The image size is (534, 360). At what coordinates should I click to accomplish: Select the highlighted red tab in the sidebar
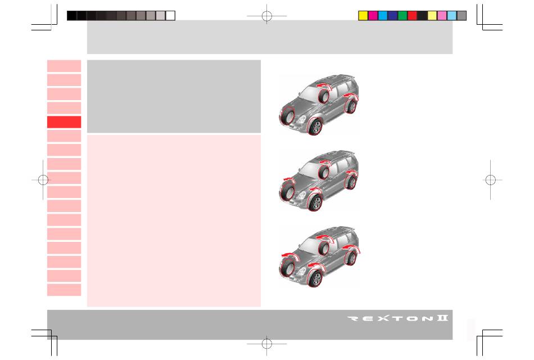tap(64, 122)
